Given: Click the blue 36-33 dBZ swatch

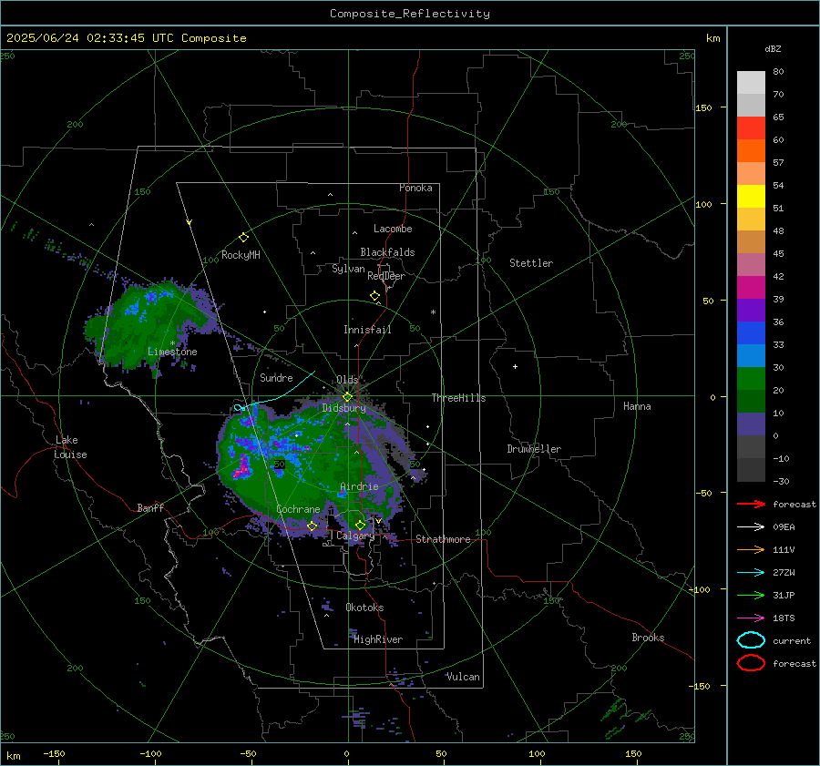Looking at the screenshot, I should coord(751,333).
